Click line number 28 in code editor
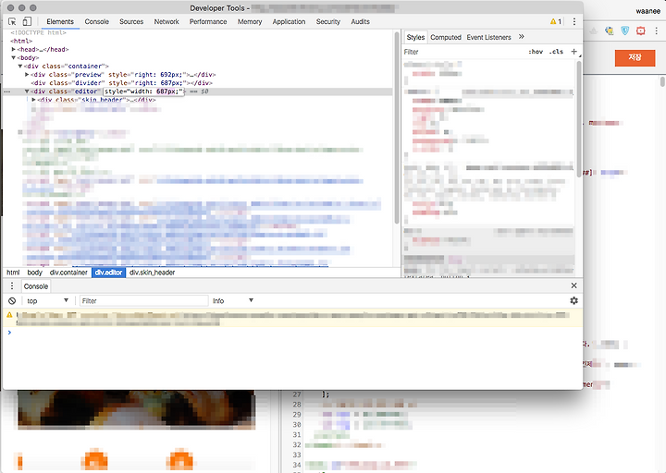Viewport: 666px width, 473px height. (x=297, y=405)
